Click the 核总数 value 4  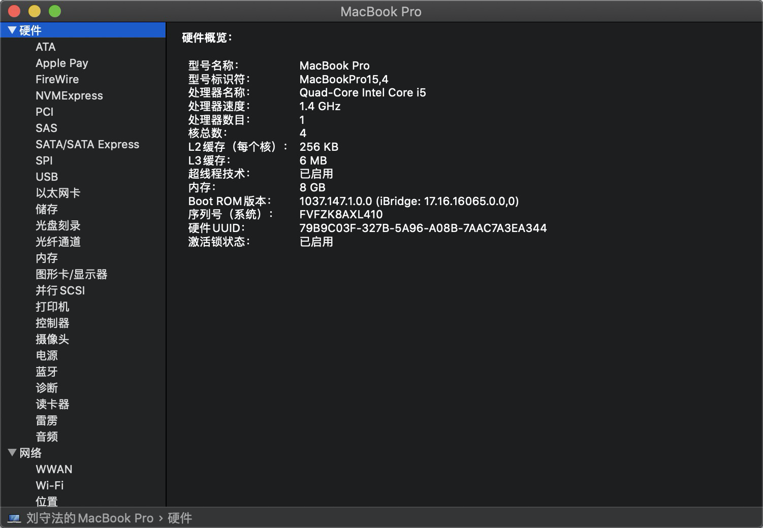(x=303, y=133)
